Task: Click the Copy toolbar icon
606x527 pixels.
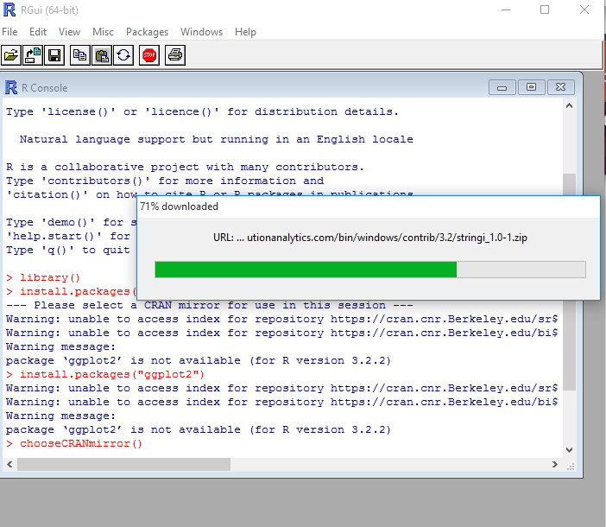Action: tap(80, 55)
